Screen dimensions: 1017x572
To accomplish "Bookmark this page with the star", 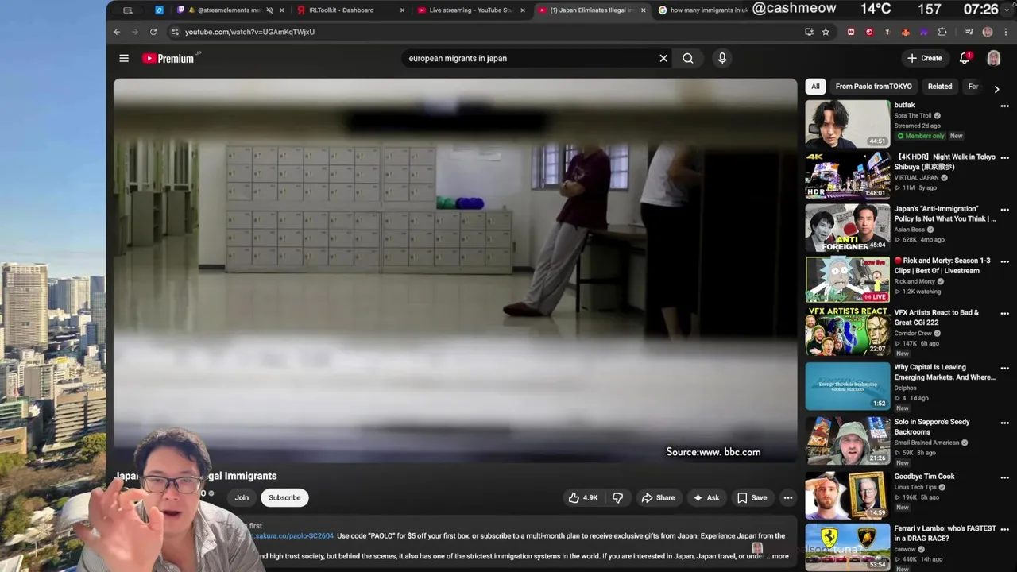I will pyautogui.click(x=826, y=32).
